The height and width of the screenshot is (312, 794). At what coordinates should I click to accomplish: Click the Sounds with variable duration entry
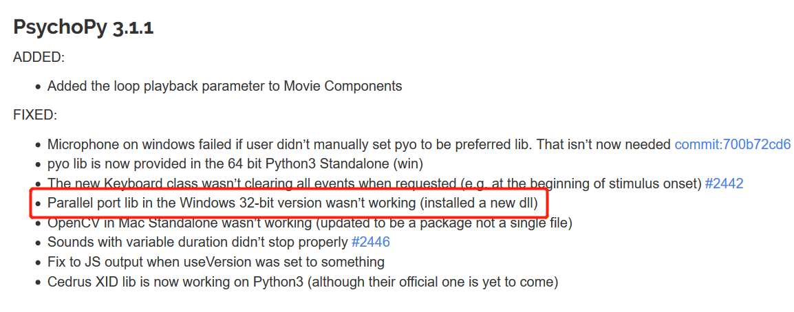pos(197,242)
